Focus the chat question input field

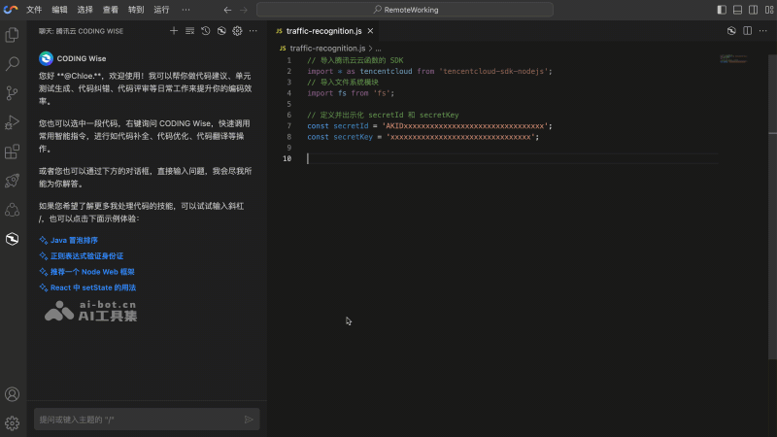[136, 420]
